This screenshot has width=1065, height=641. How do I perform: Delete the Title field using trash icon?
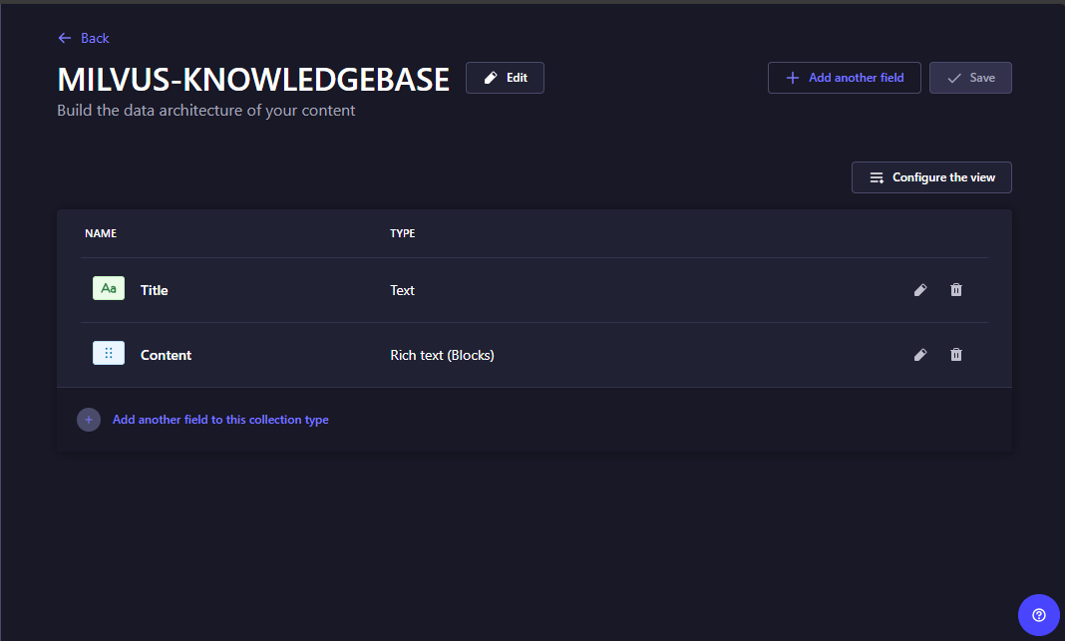[956, 290]
